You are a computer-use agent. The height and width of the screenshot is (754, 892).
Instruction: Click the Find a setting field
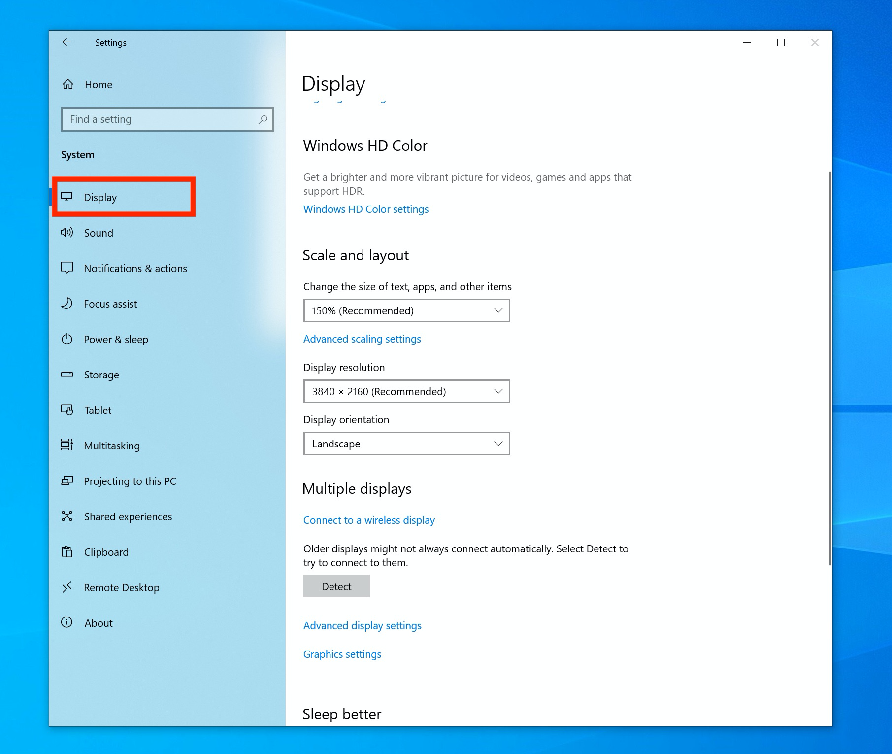(x=167, y=119)
